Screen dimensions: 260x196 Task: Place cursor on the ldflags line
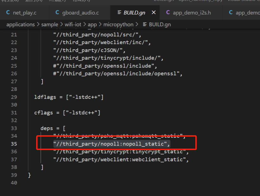(69, 97)
